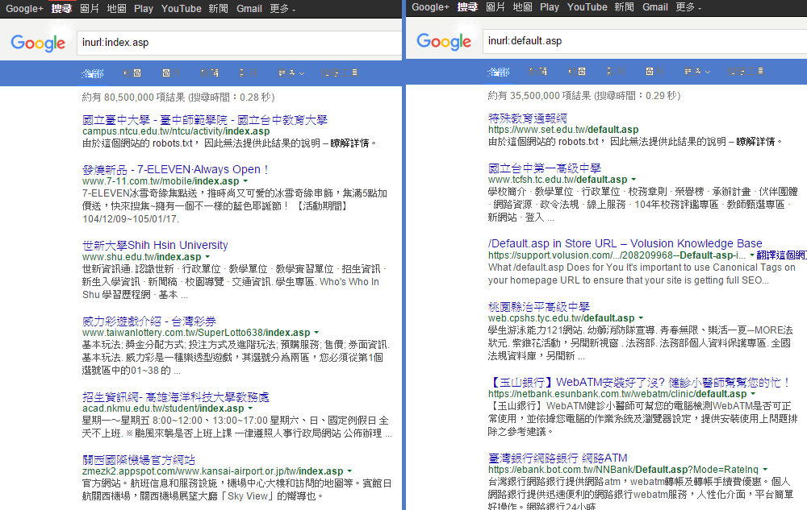Switch to the 新聞 tab in the index.asp results
The width and height of the screenshot is (807, 510).
(x=209, y=73)
